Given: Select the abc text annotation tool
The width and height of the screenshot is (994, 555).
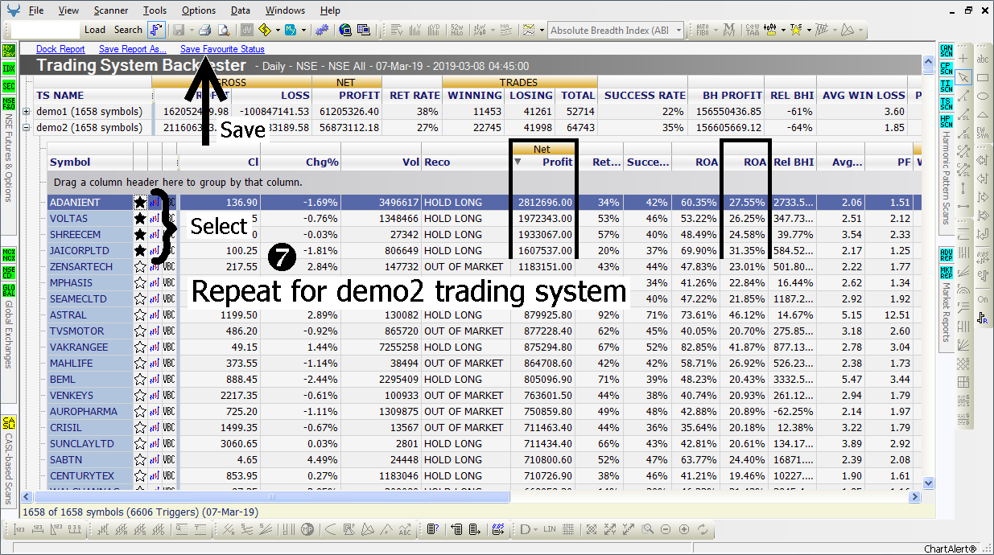Looking at the screenshot, I should [983, 59].
